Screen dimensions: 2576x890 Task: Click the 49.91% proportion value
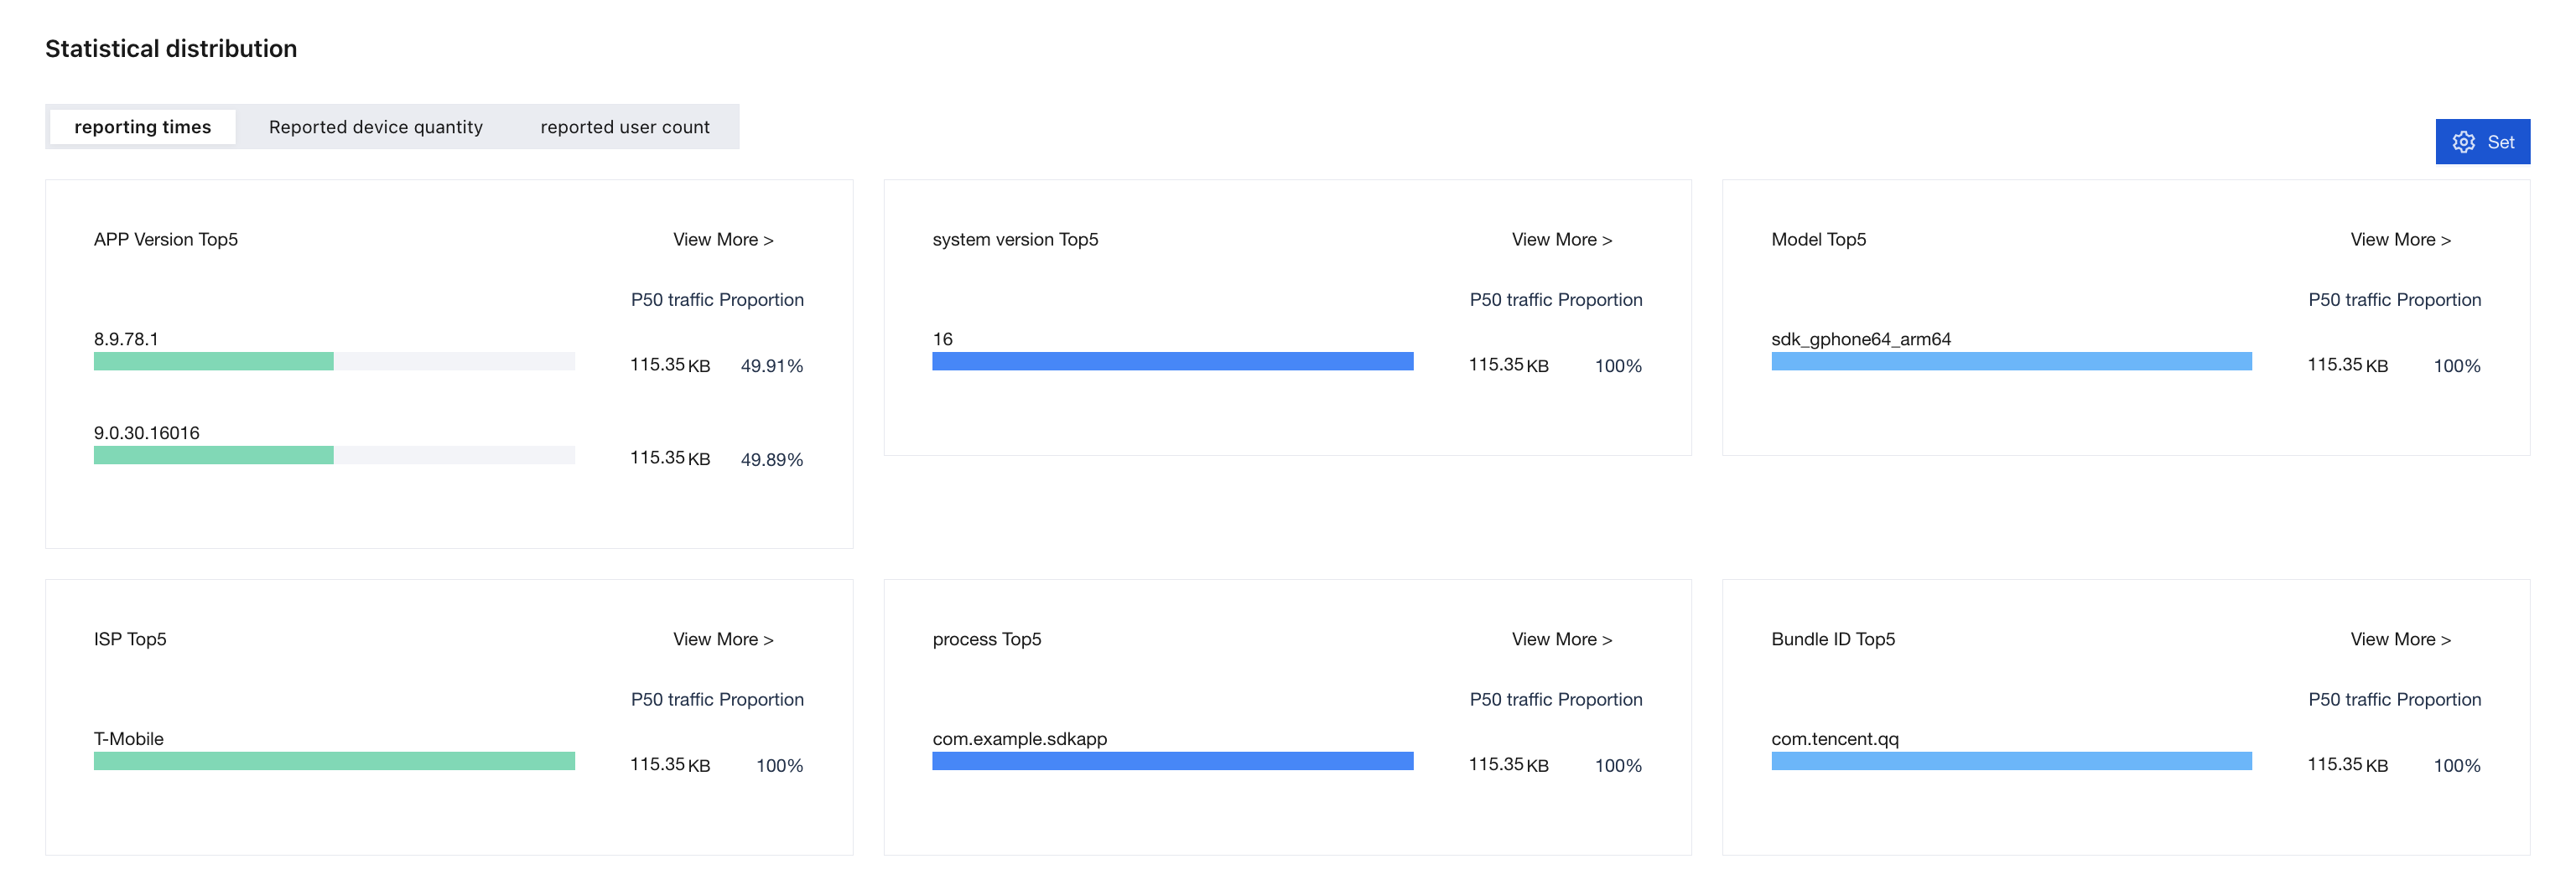point(772,365)
